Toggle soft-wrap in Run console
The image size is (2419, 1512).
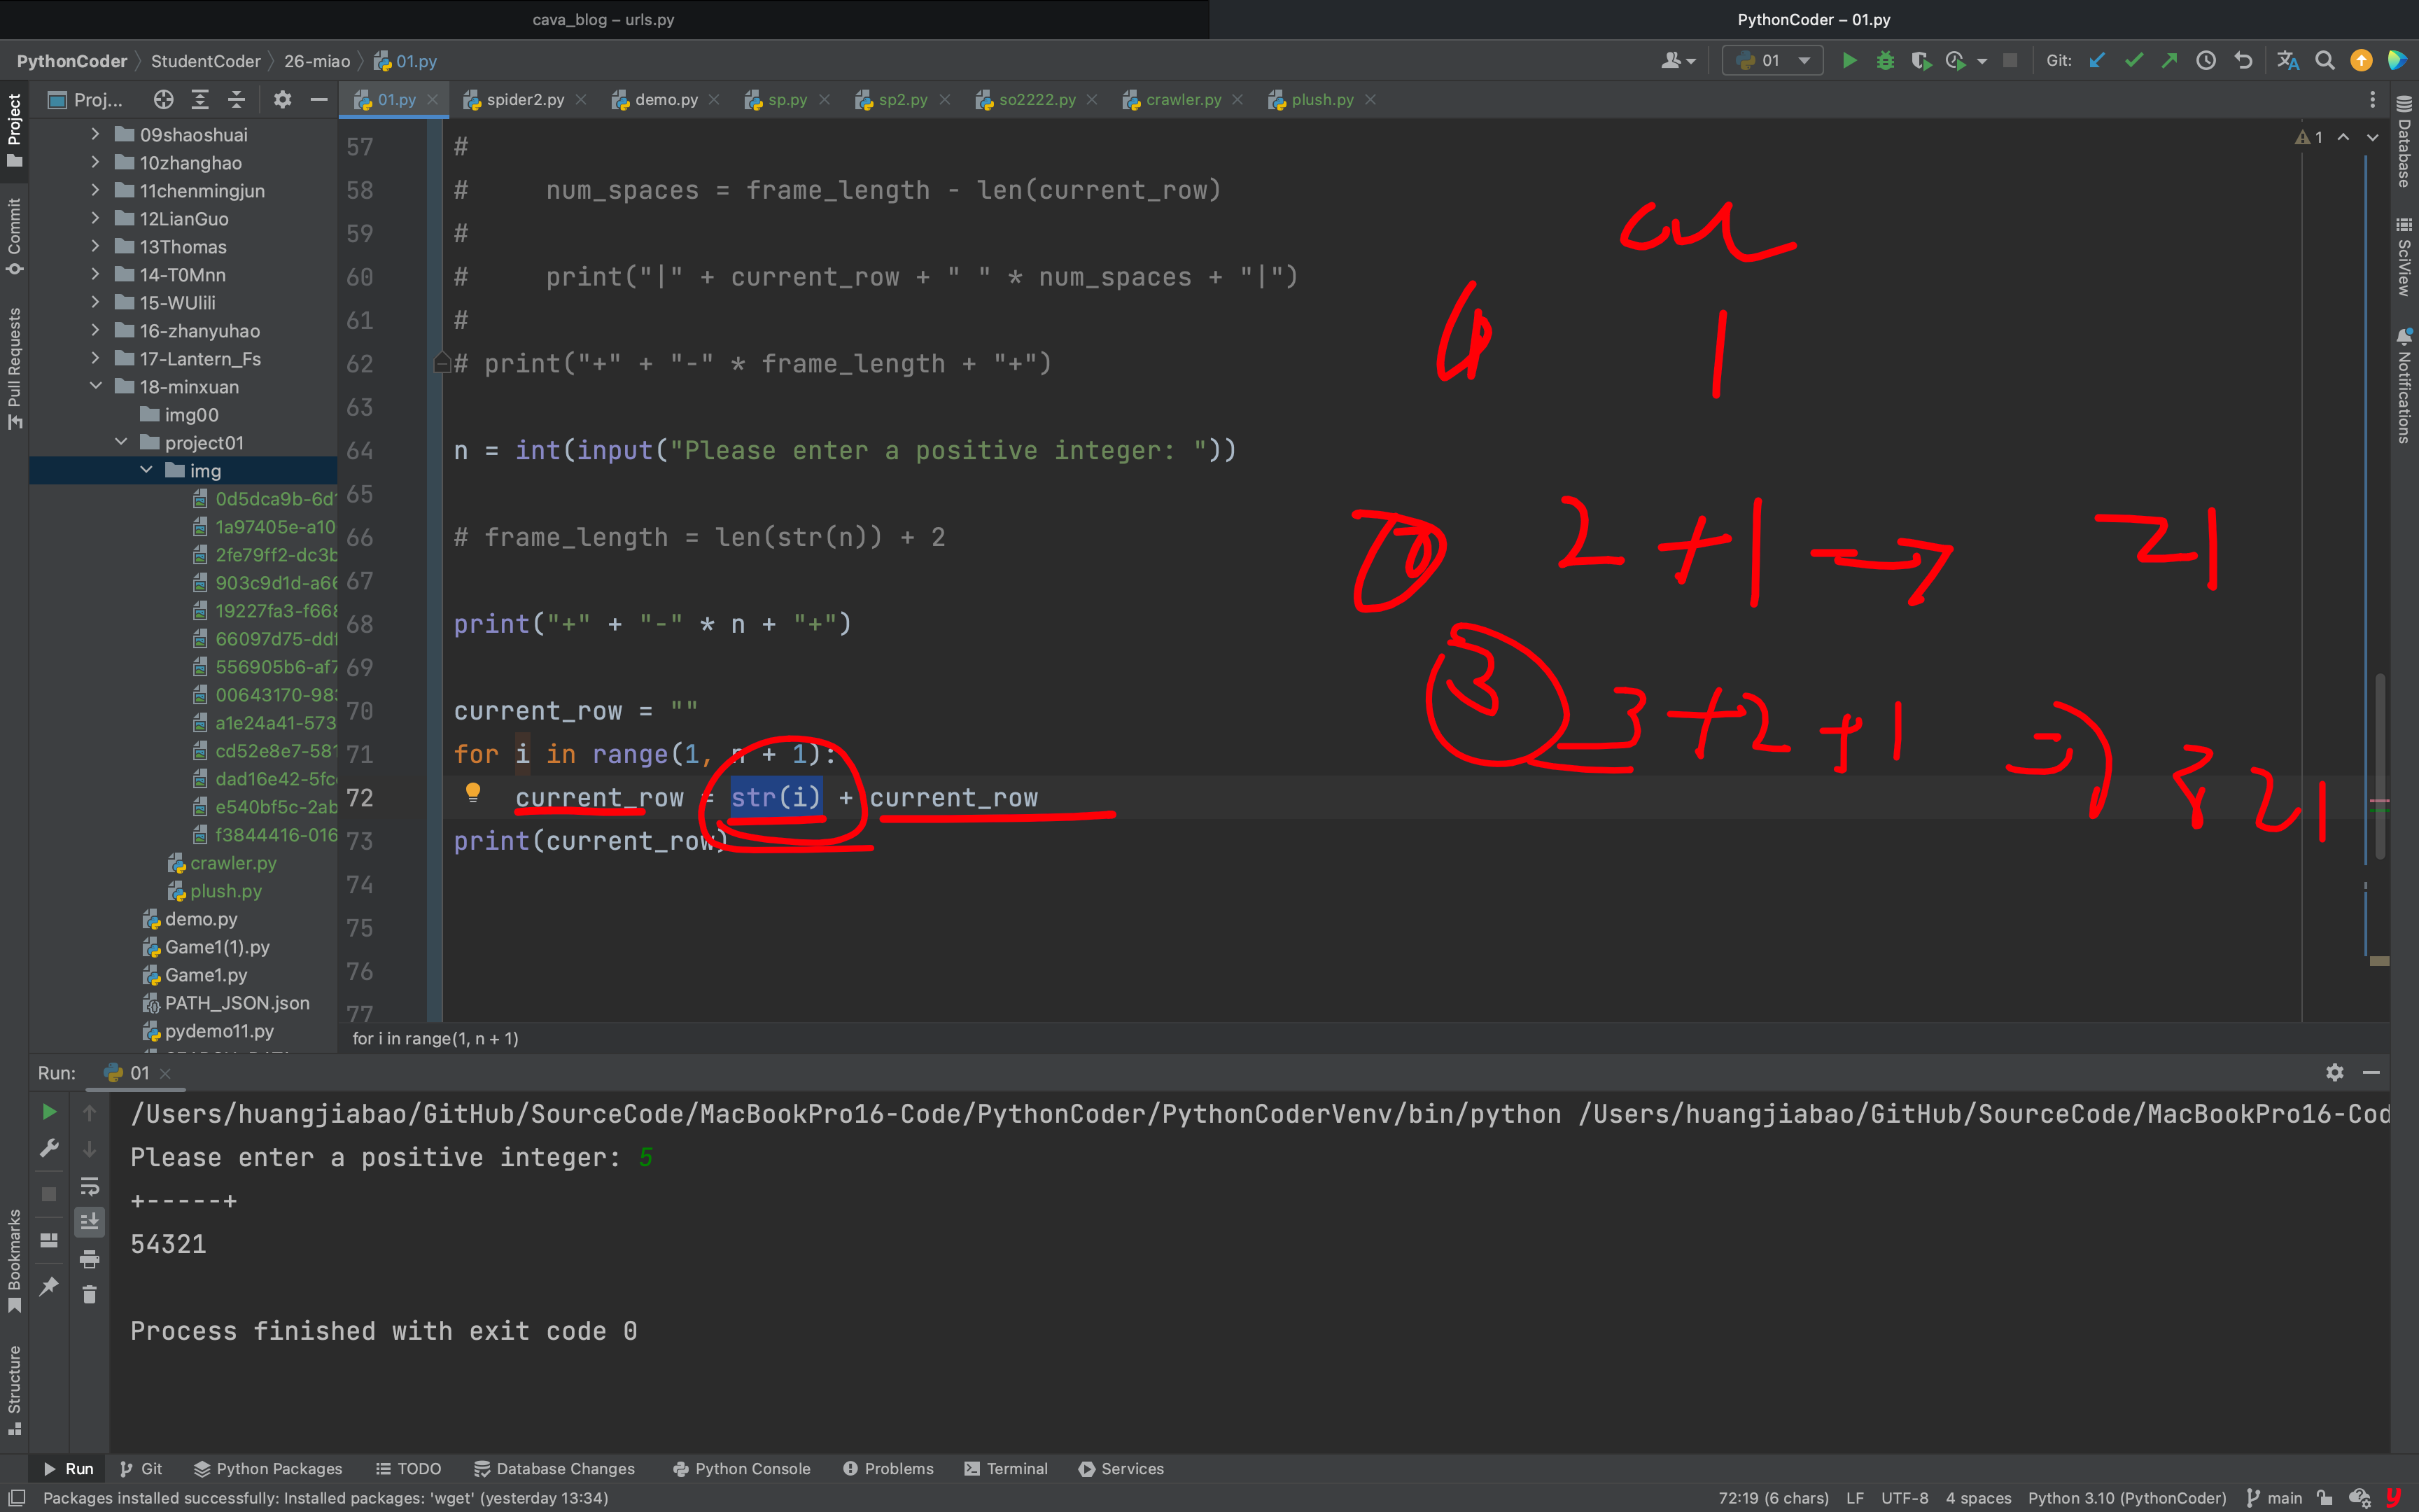(x=89, y=1186)
